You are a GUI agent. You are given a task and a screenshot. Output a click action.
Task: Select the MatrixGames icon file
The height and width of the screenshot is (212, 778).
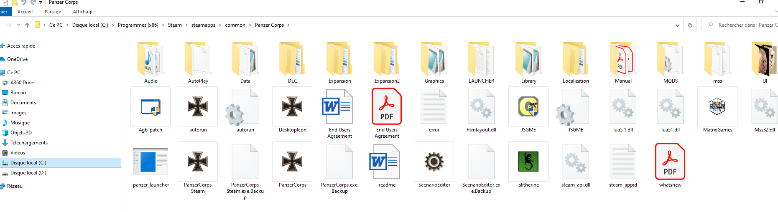point(717,110)
